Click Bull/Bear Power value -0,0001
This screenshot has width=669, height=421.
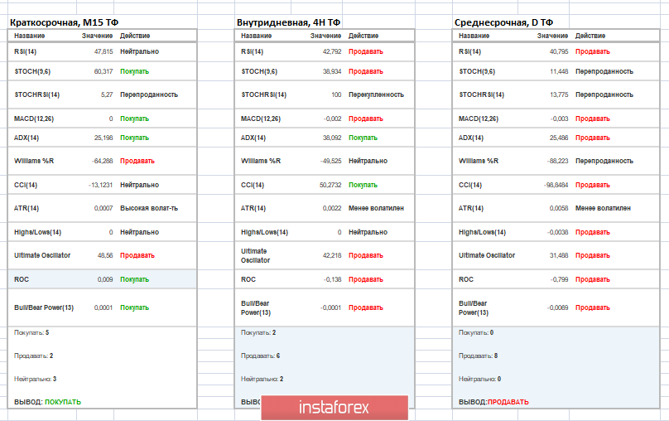click(x=330, y=307)
